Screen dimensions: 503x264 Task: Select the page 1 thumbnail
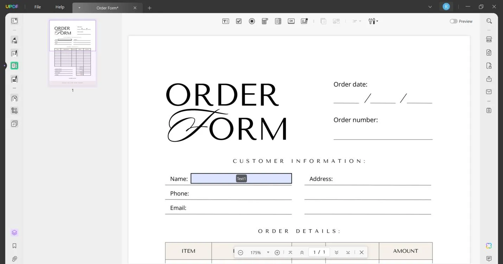72,53
